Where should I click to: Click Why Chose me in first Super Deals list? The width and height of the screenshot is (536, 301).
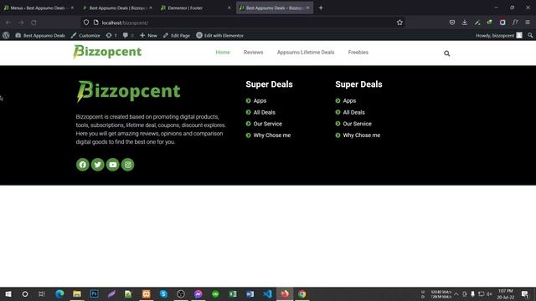(x=272, y=135)
